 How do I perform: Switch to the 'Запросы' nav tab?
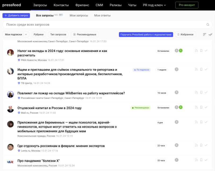(x=40, y=5)
